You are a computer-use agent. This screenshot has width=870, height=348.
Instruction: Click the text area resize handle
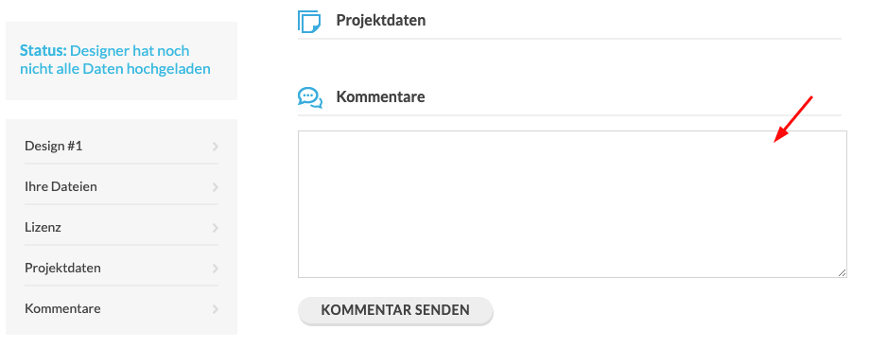tap(842, 272)
